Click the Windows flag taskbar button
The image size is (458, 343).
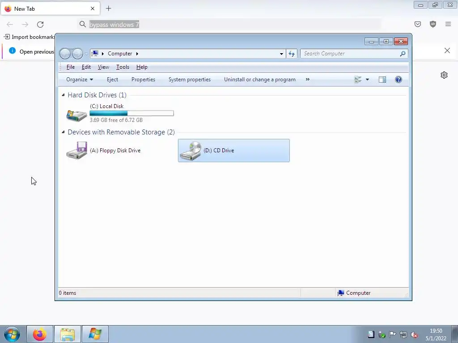coord(95,334)
